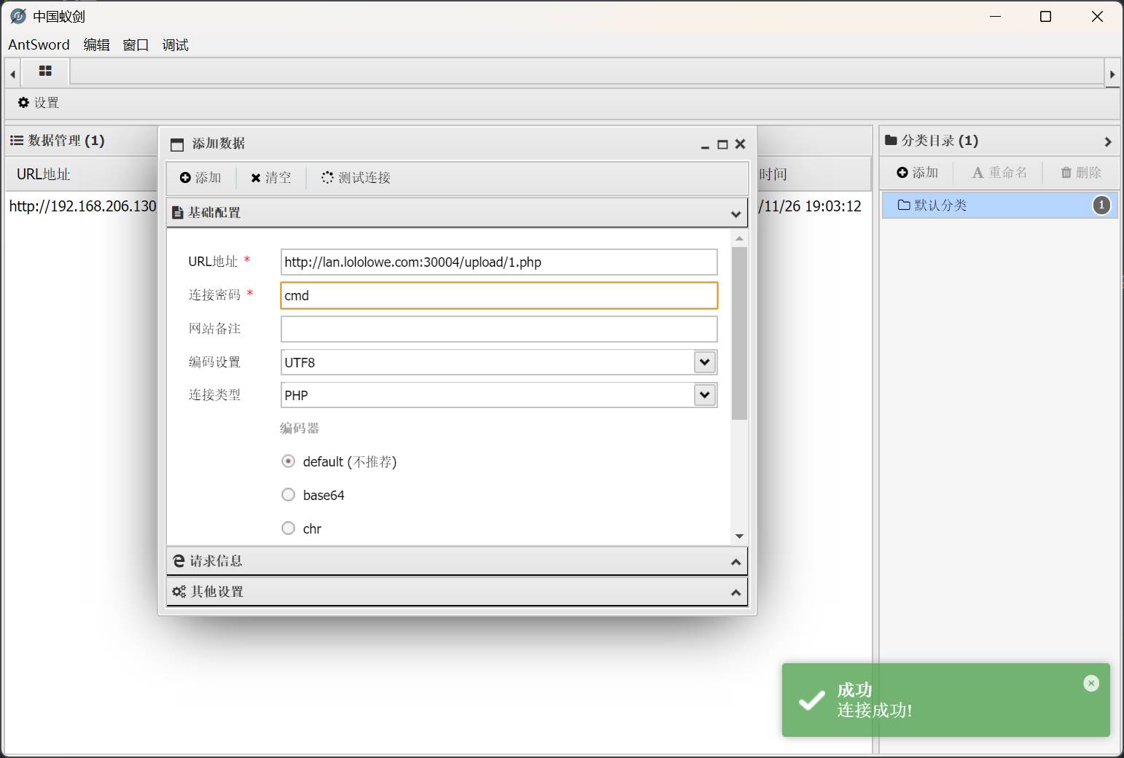Image resolution: width=1124 pixels, height=758 pixels.
Task: Click 添加 in the 分类目录 panel
Action: point(917,173)
